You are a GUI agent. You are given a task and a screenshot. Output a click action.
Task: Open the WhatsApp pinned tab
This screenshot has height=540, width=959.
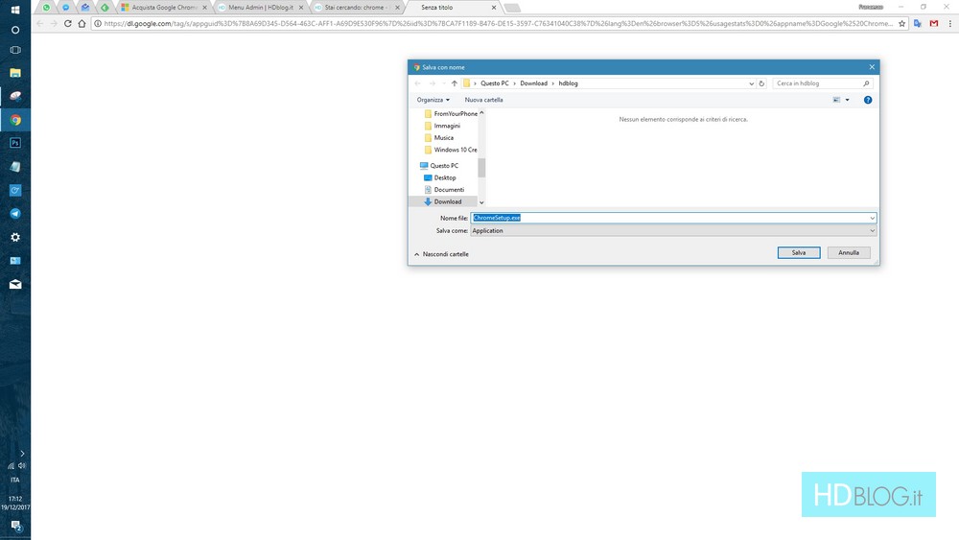pos(46,8)
